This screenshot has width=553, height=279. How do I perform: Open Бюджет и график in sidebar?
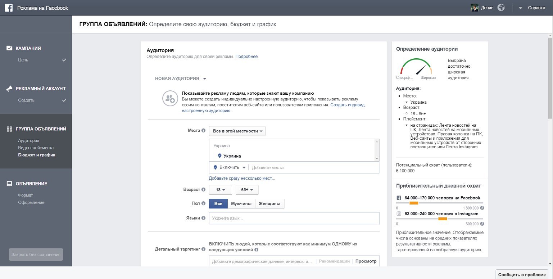point(37,155)
